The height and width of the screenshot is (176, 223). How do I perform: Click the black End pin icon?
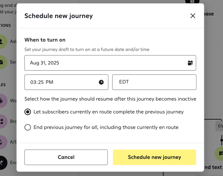[x=3, y=163]
